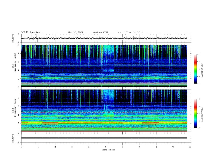Click the time axis tick label "0"

(x=21, y=147)
